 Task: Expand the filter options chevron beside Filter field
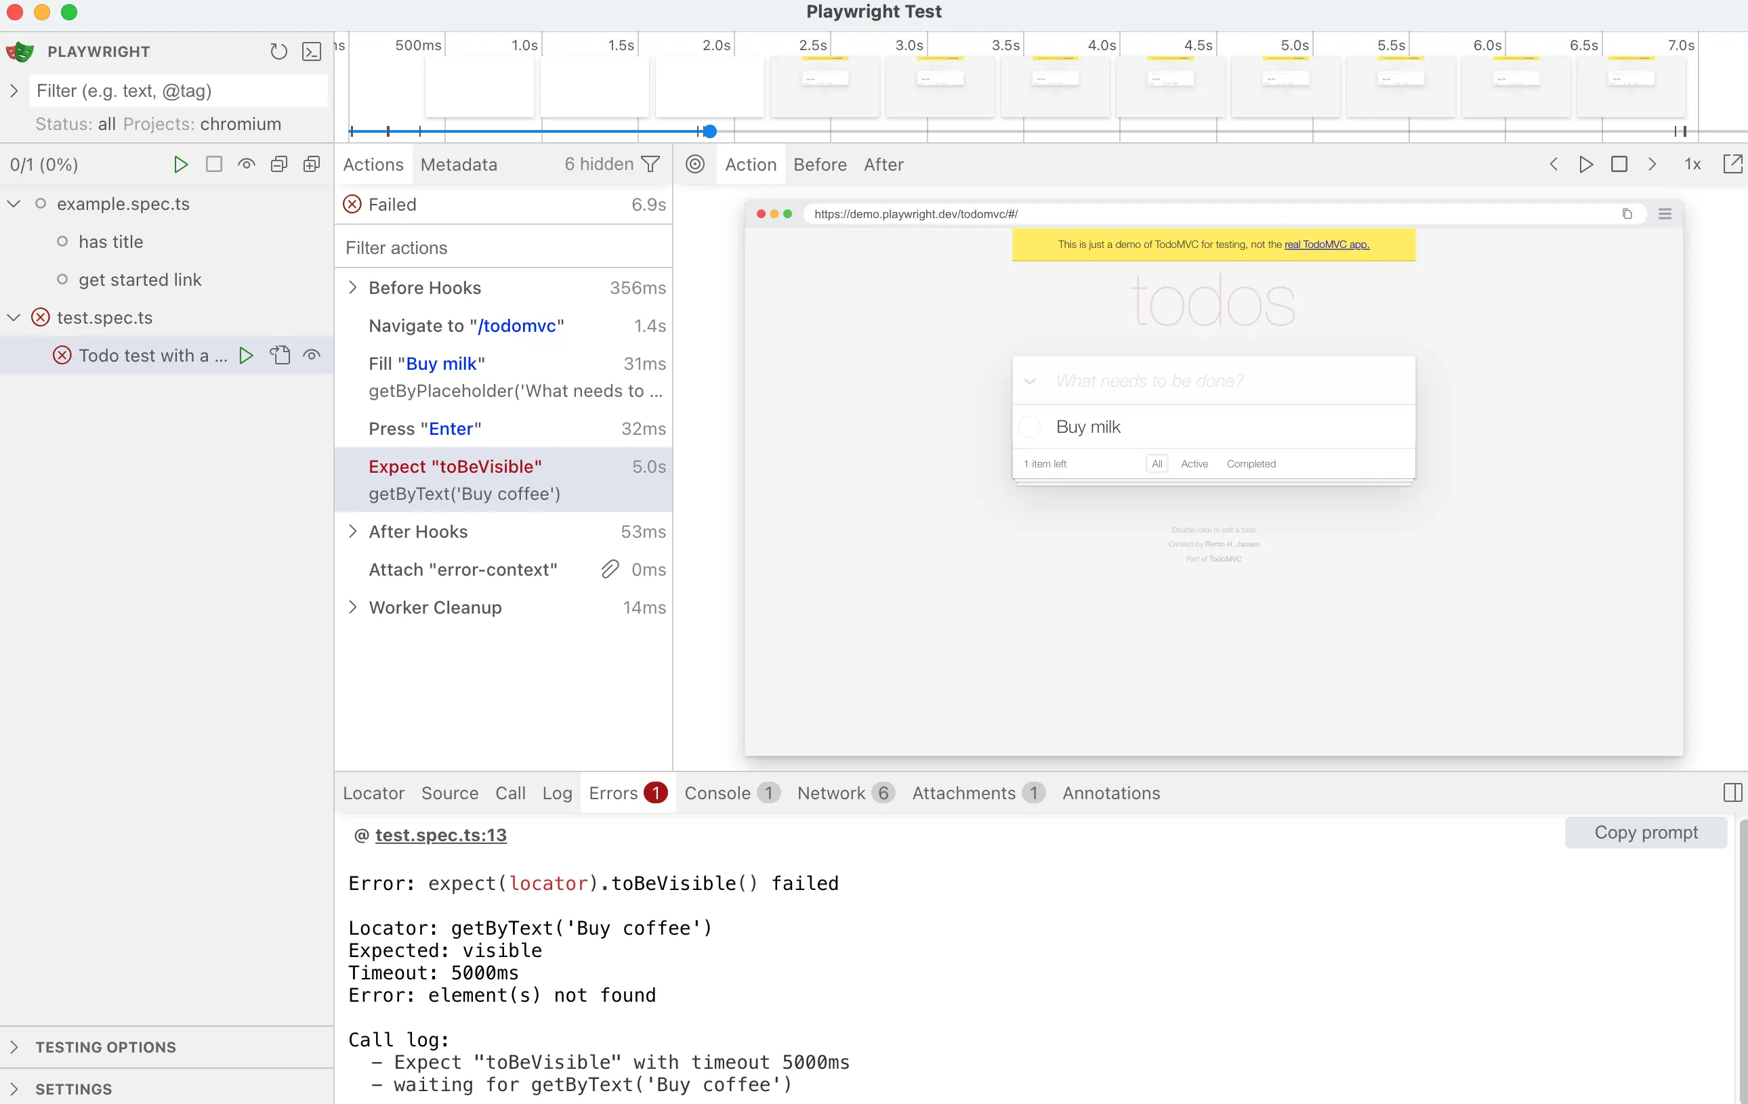14,91
